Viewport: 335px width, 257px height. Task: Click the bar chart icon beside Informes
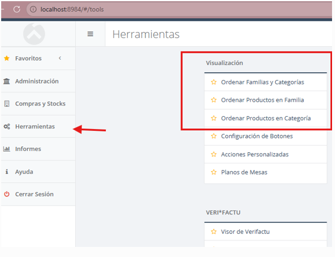pos(7,149)
